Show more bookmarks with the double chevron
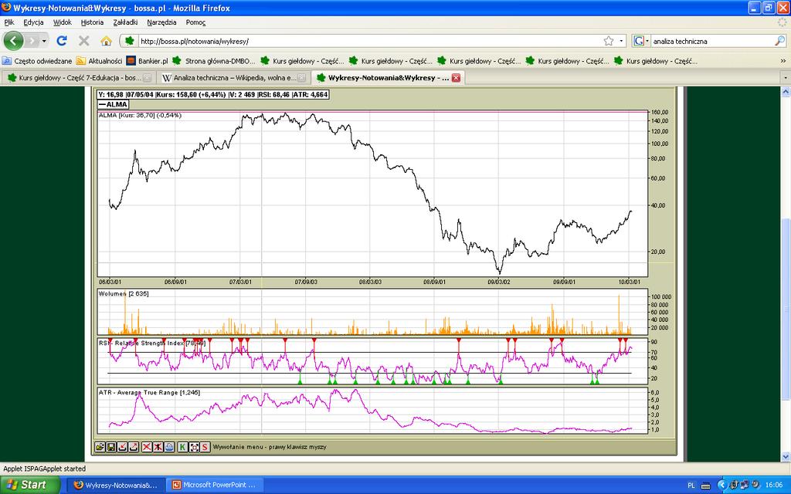Screen dimensions: 791x494 pyautogui.click(x=783, y=60)
